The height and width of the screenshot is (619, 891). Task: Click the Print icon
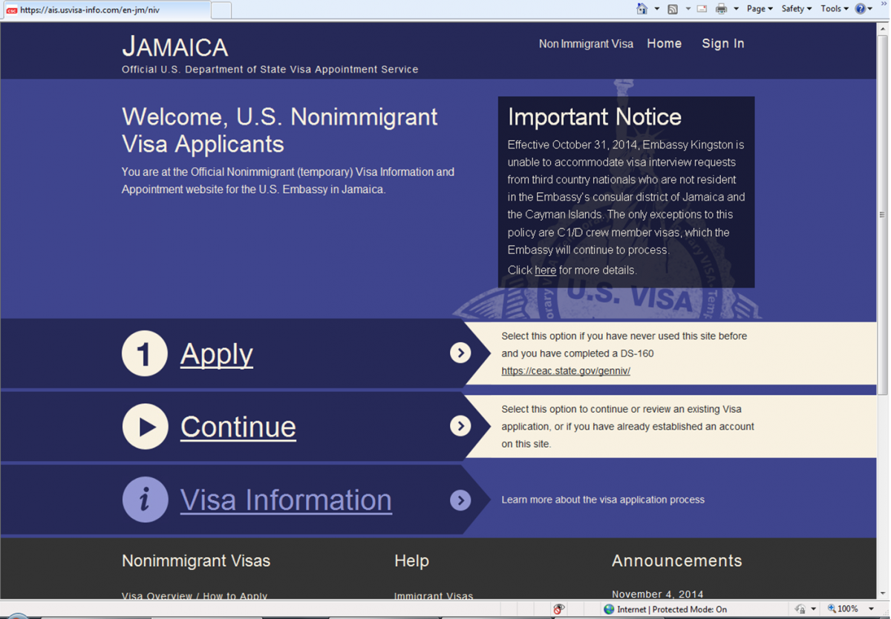coord(721,9)
